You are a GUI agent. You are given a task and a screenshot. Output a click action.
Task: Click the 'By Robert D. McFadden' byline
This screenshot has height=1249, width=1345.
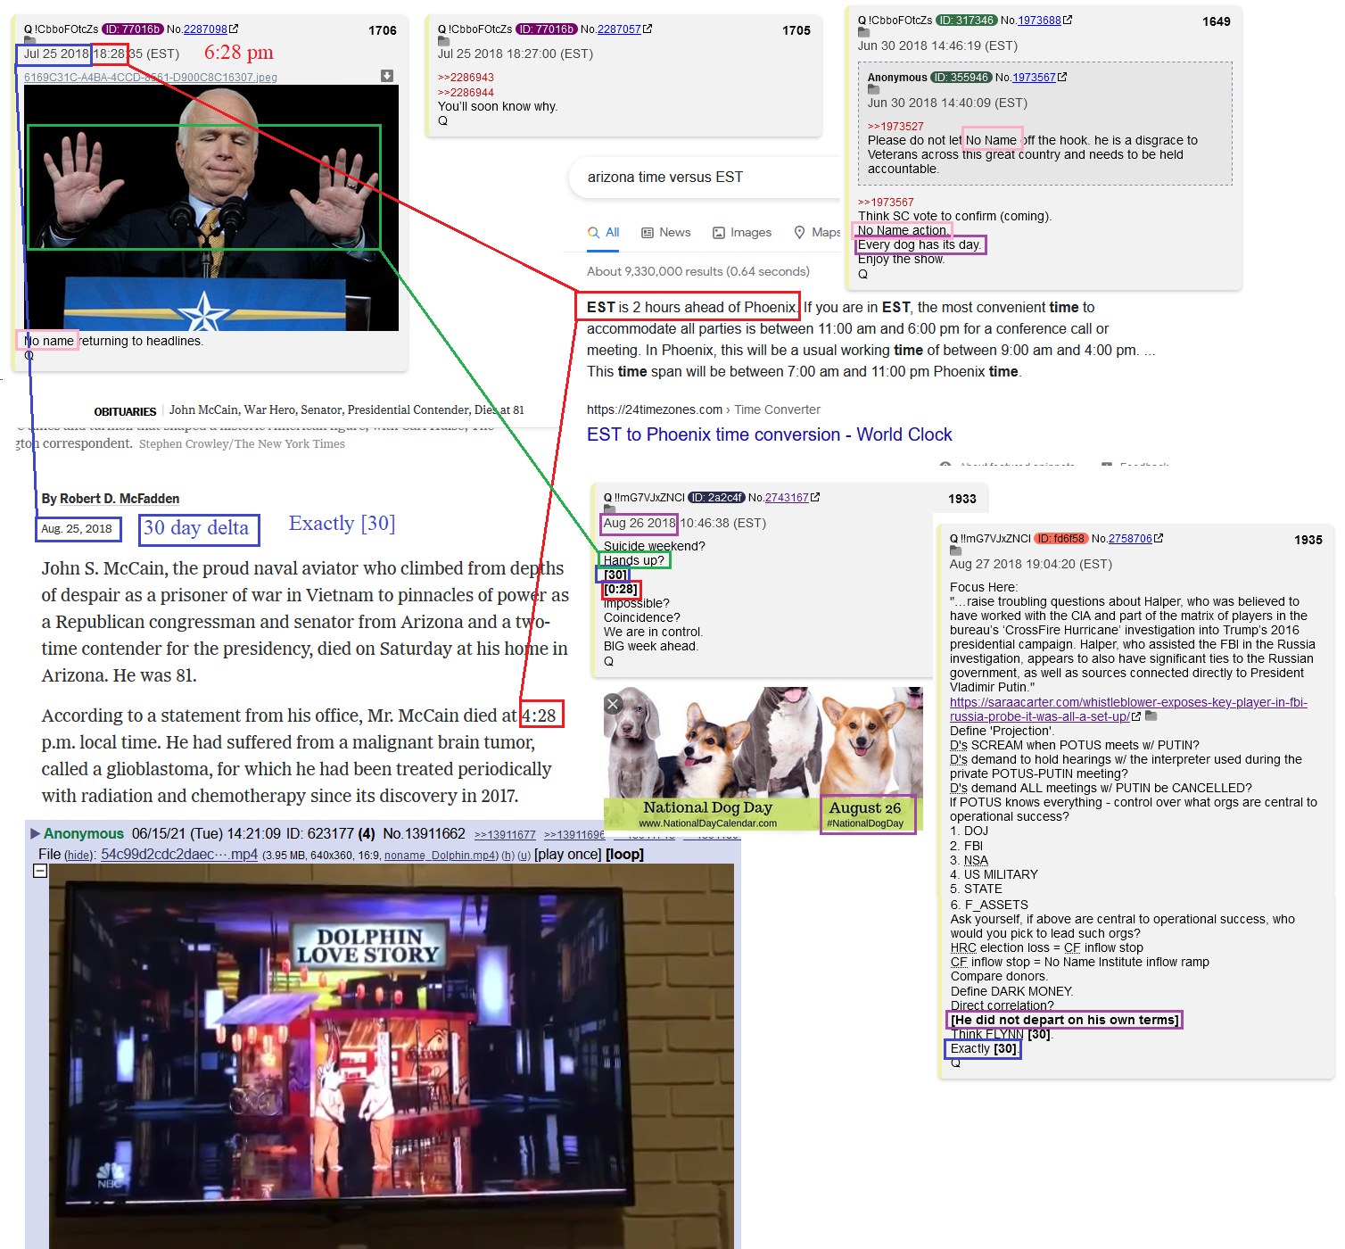click(111, 499)
